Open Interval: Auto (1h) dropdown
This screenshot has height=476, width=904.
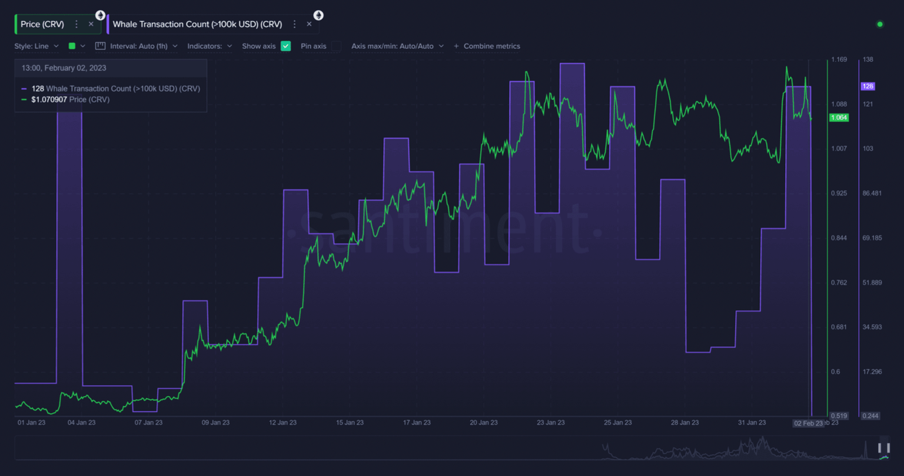coord(144,46)
